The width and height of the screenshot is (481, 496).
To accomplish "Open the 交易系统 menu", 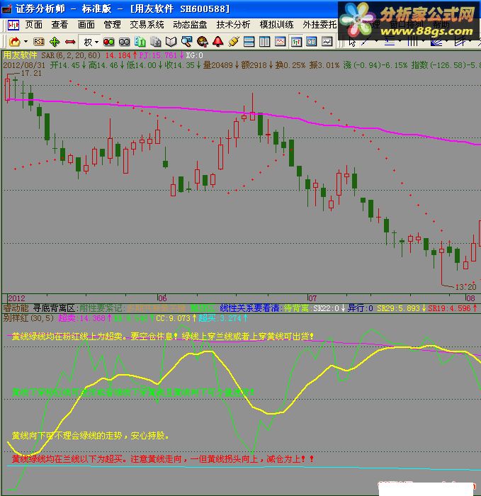I will click(147, 25).
